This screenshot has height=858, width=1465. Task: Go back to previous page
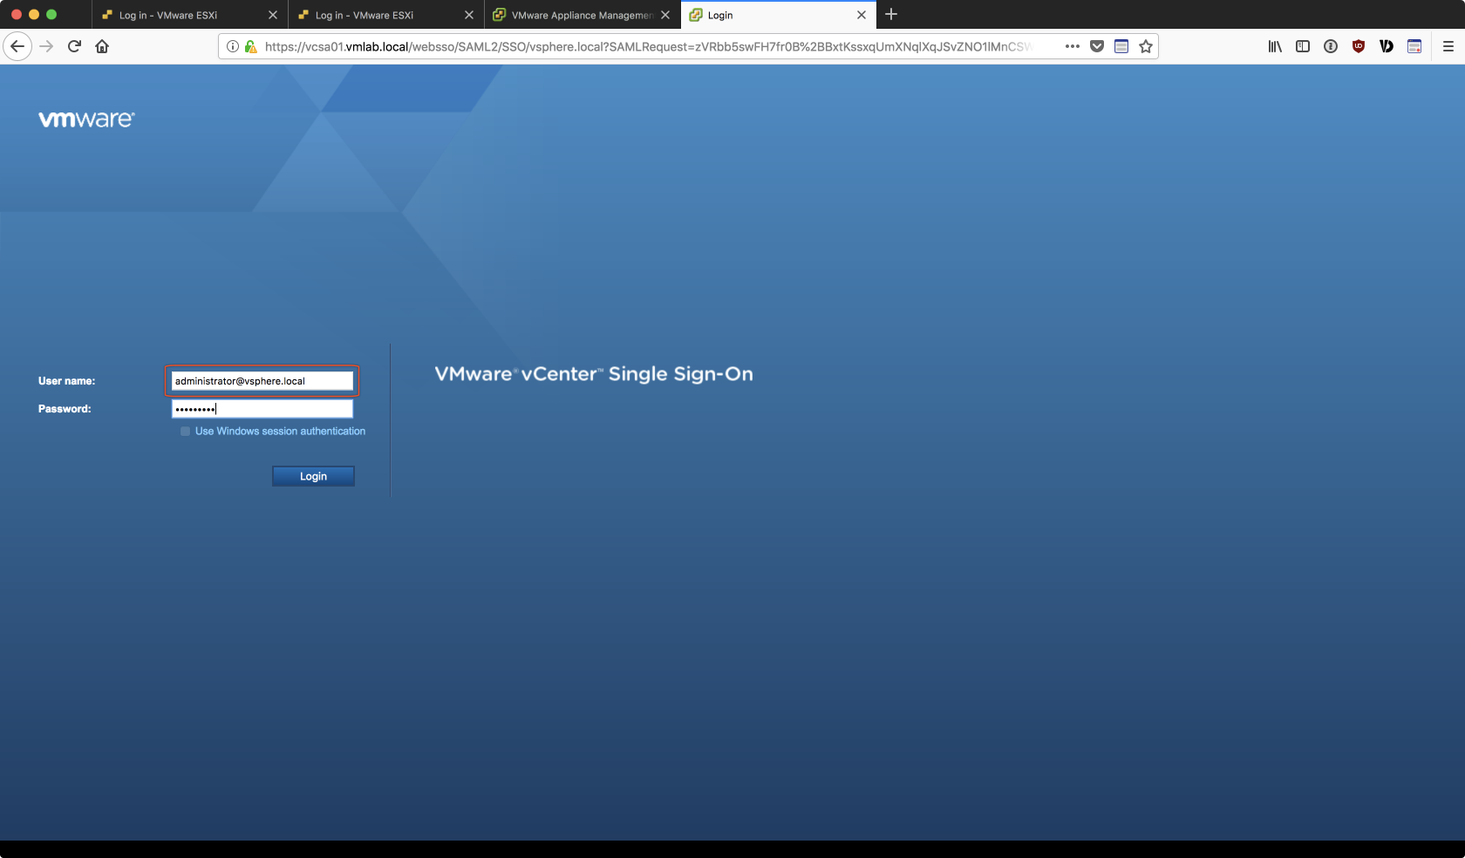tap(17, 46)
